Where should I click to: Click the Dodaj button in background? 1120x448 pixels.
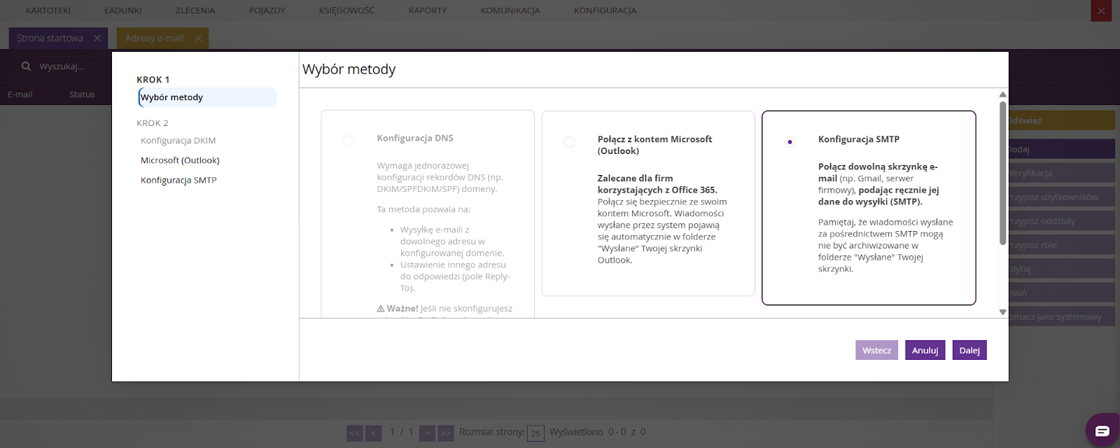[1060, 149]
